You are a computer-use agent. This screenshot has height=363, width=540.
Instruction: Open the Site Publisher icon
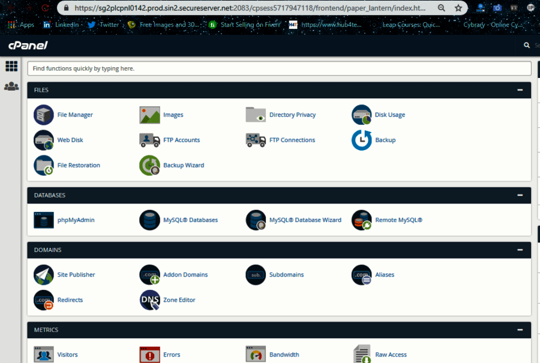(x=44, y=275)
